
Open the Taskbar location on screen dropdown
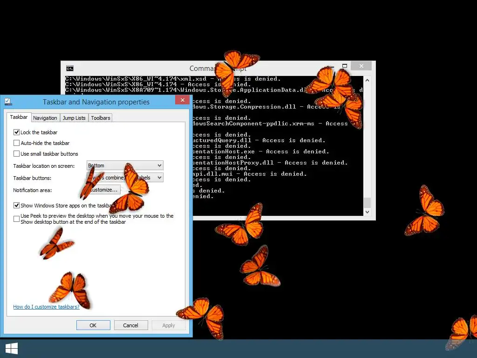(x=125, y=165)
